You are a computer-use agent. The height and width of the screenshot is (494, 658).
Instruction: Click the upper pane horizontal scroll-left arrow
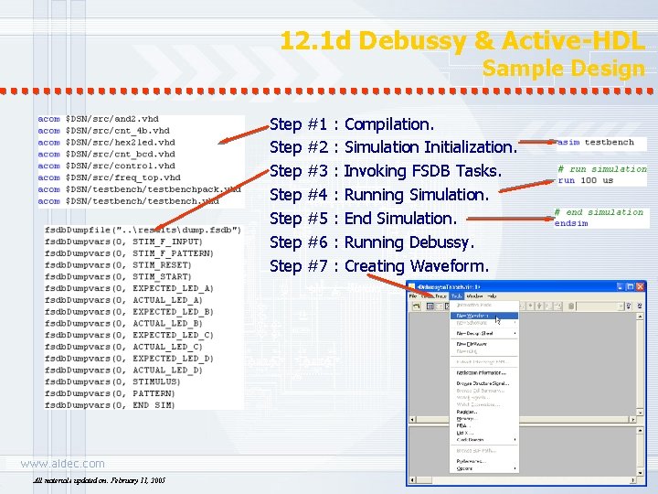(x=412, y=419)
